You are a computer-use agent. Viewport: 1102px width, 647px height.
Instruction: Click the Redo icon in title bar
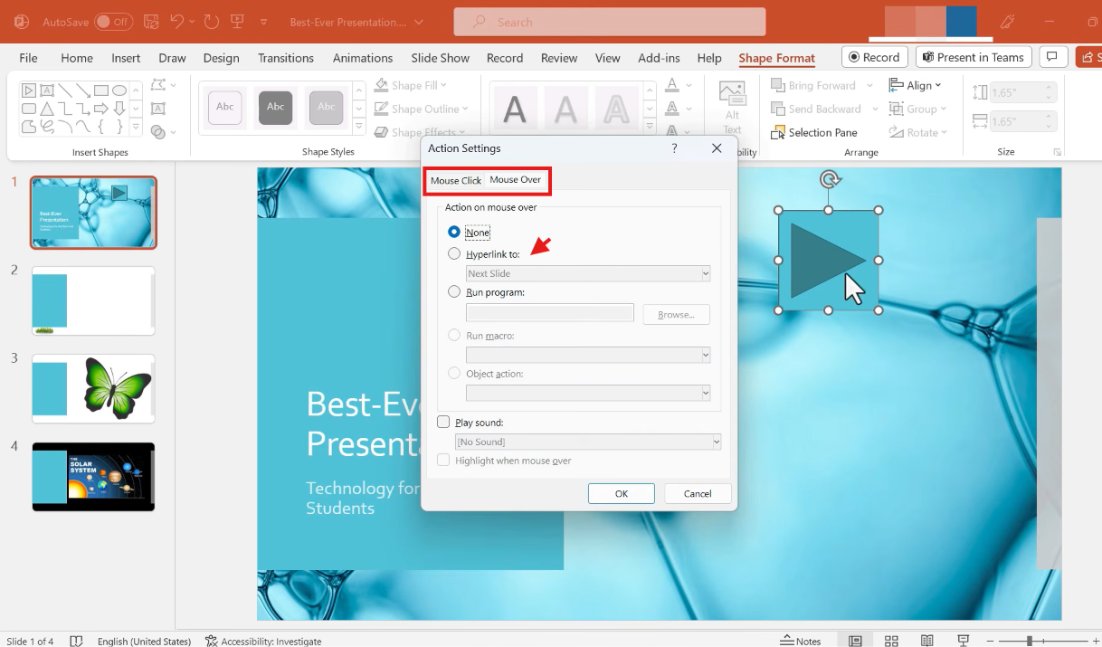click(211, 21)
